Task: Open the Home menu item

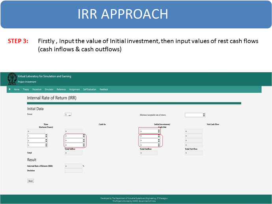Action: tap(17, 90)
